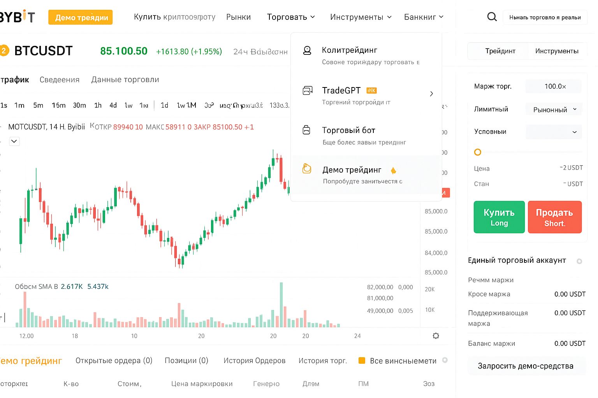This screenshot has height=398, width=598.
Task: Click the volume SMA value 2.617K
Action: coord(72,286)
